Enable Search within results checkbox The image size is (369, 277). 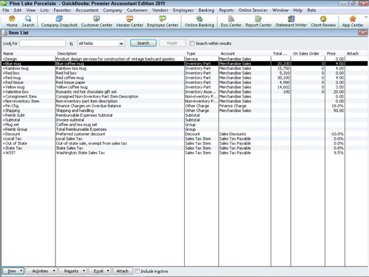pyautogui.click(x=192, y=44)
